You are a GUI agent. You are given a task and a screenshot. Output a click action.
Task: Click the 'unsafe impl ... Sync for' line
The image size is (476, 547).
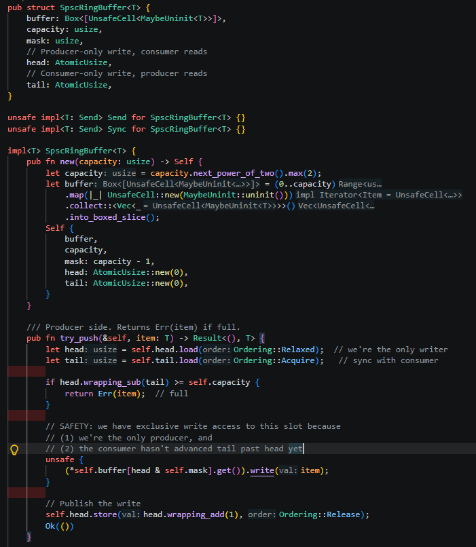tap(126, 129)
